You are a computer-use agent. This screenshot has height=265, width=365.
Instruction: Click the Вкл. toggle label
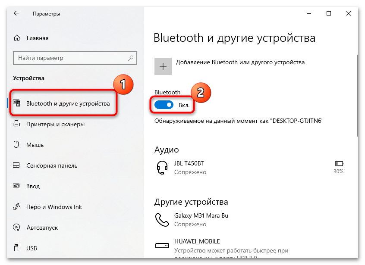(x=184, y=105)
